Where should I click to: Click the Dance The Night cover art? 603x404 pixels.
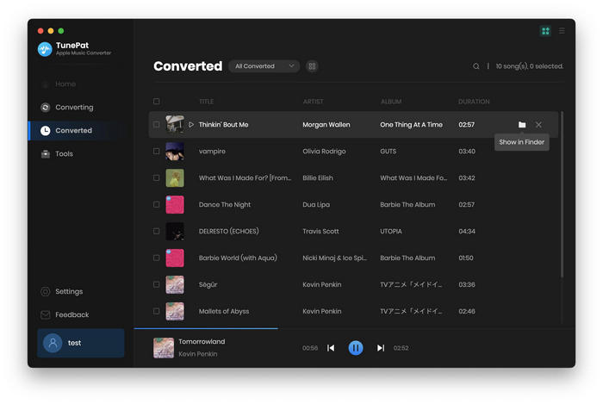pos(175,204)
